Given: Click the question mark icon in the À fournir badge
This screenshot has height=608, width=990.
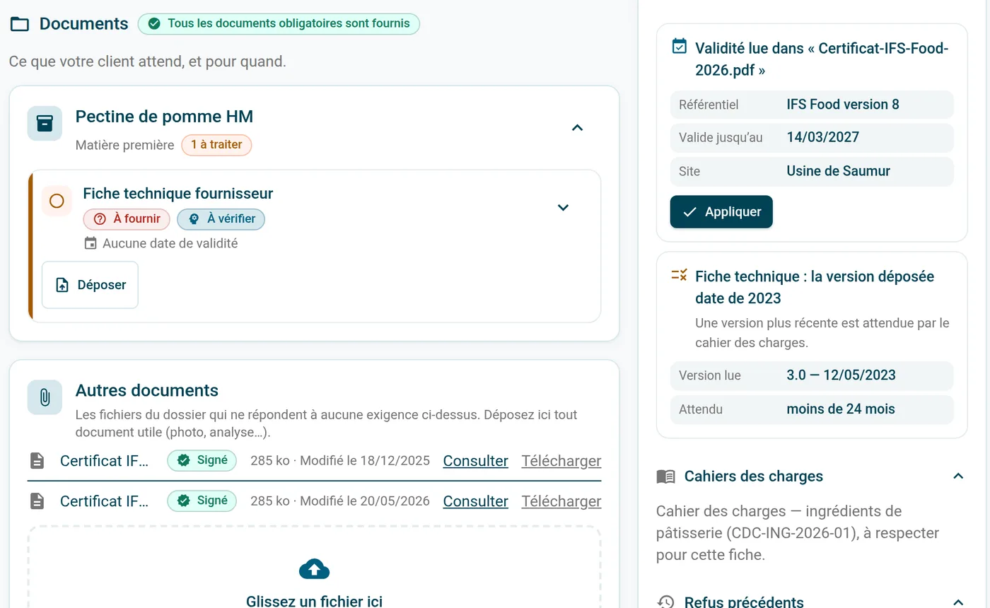Looking at the screenshot, I should click(100, 219).
